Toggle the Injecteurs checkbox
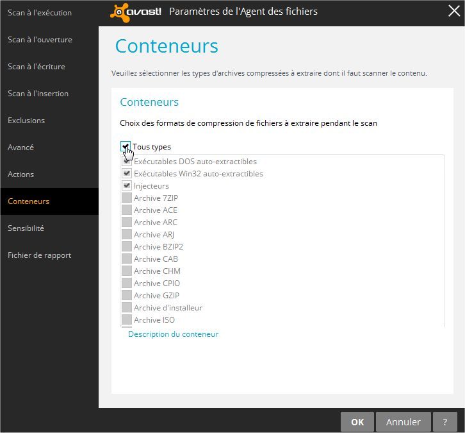Image resolution: width=465 pixels, height=433 pixels. coord(127,186)
